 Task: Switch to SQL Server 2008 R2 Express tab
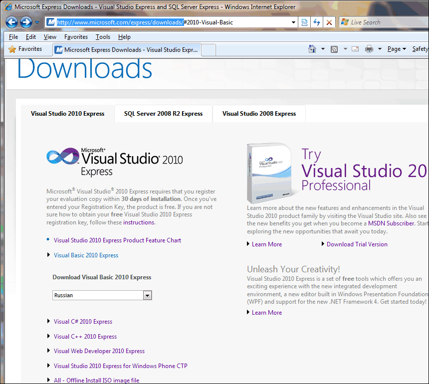163,114
